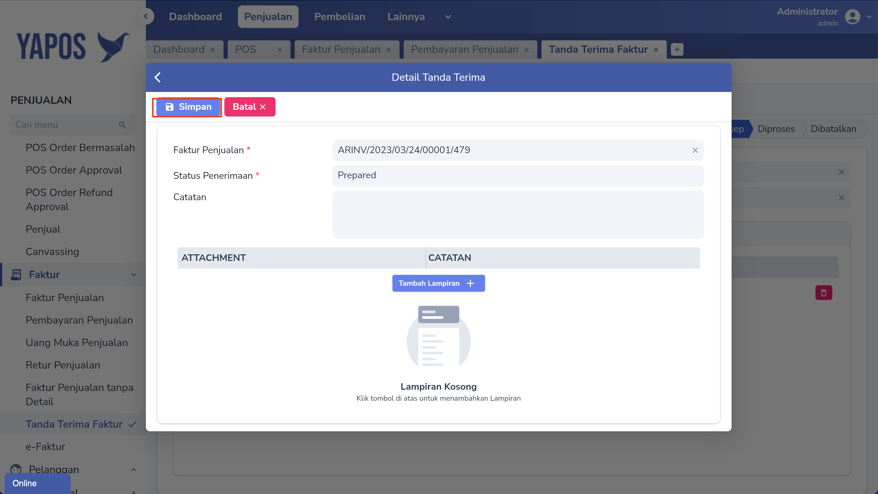Click the red trash delete icon

[823, 293]
